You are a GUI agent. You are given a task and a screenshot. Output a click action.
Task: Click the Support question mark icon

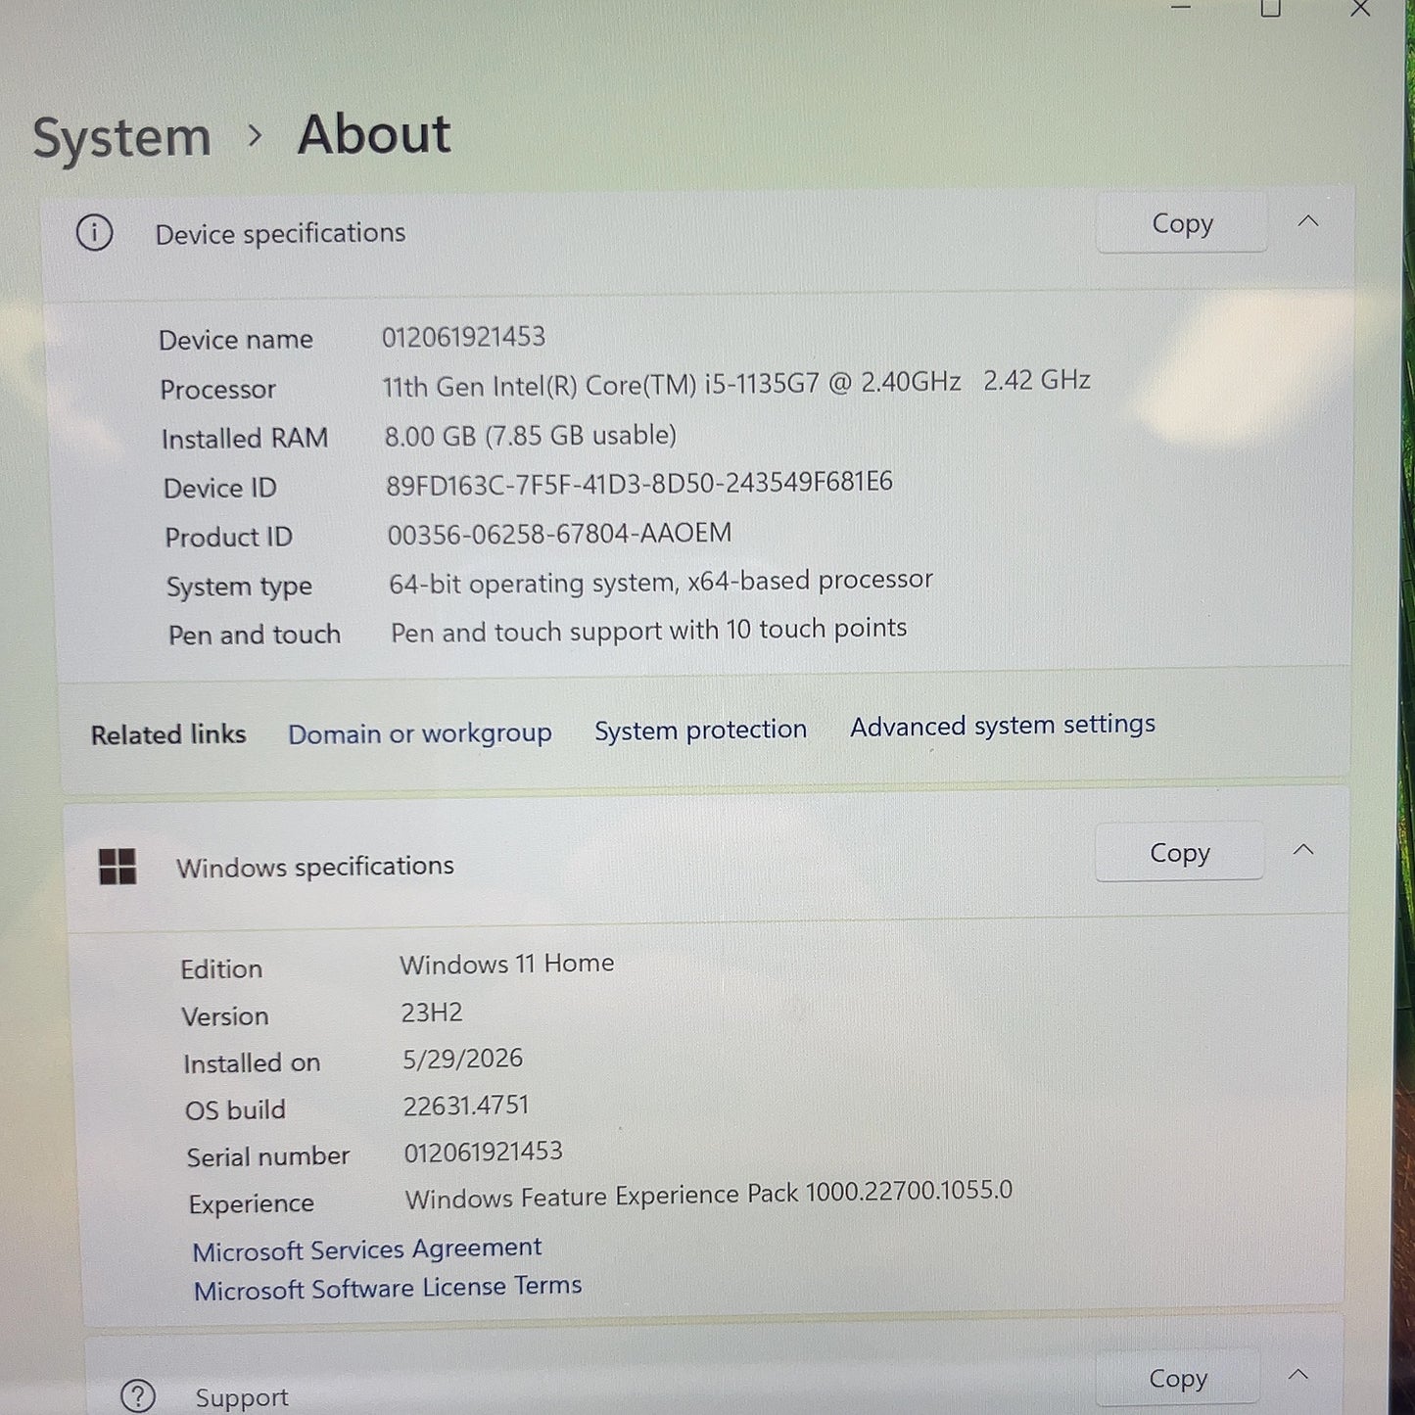click(x=138, y=1395)
